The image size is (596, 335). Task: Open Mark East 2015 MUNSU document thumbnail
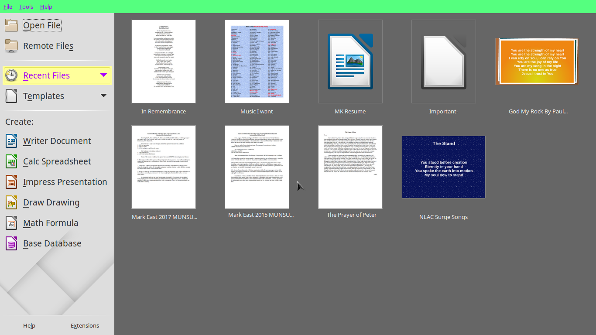257,167
